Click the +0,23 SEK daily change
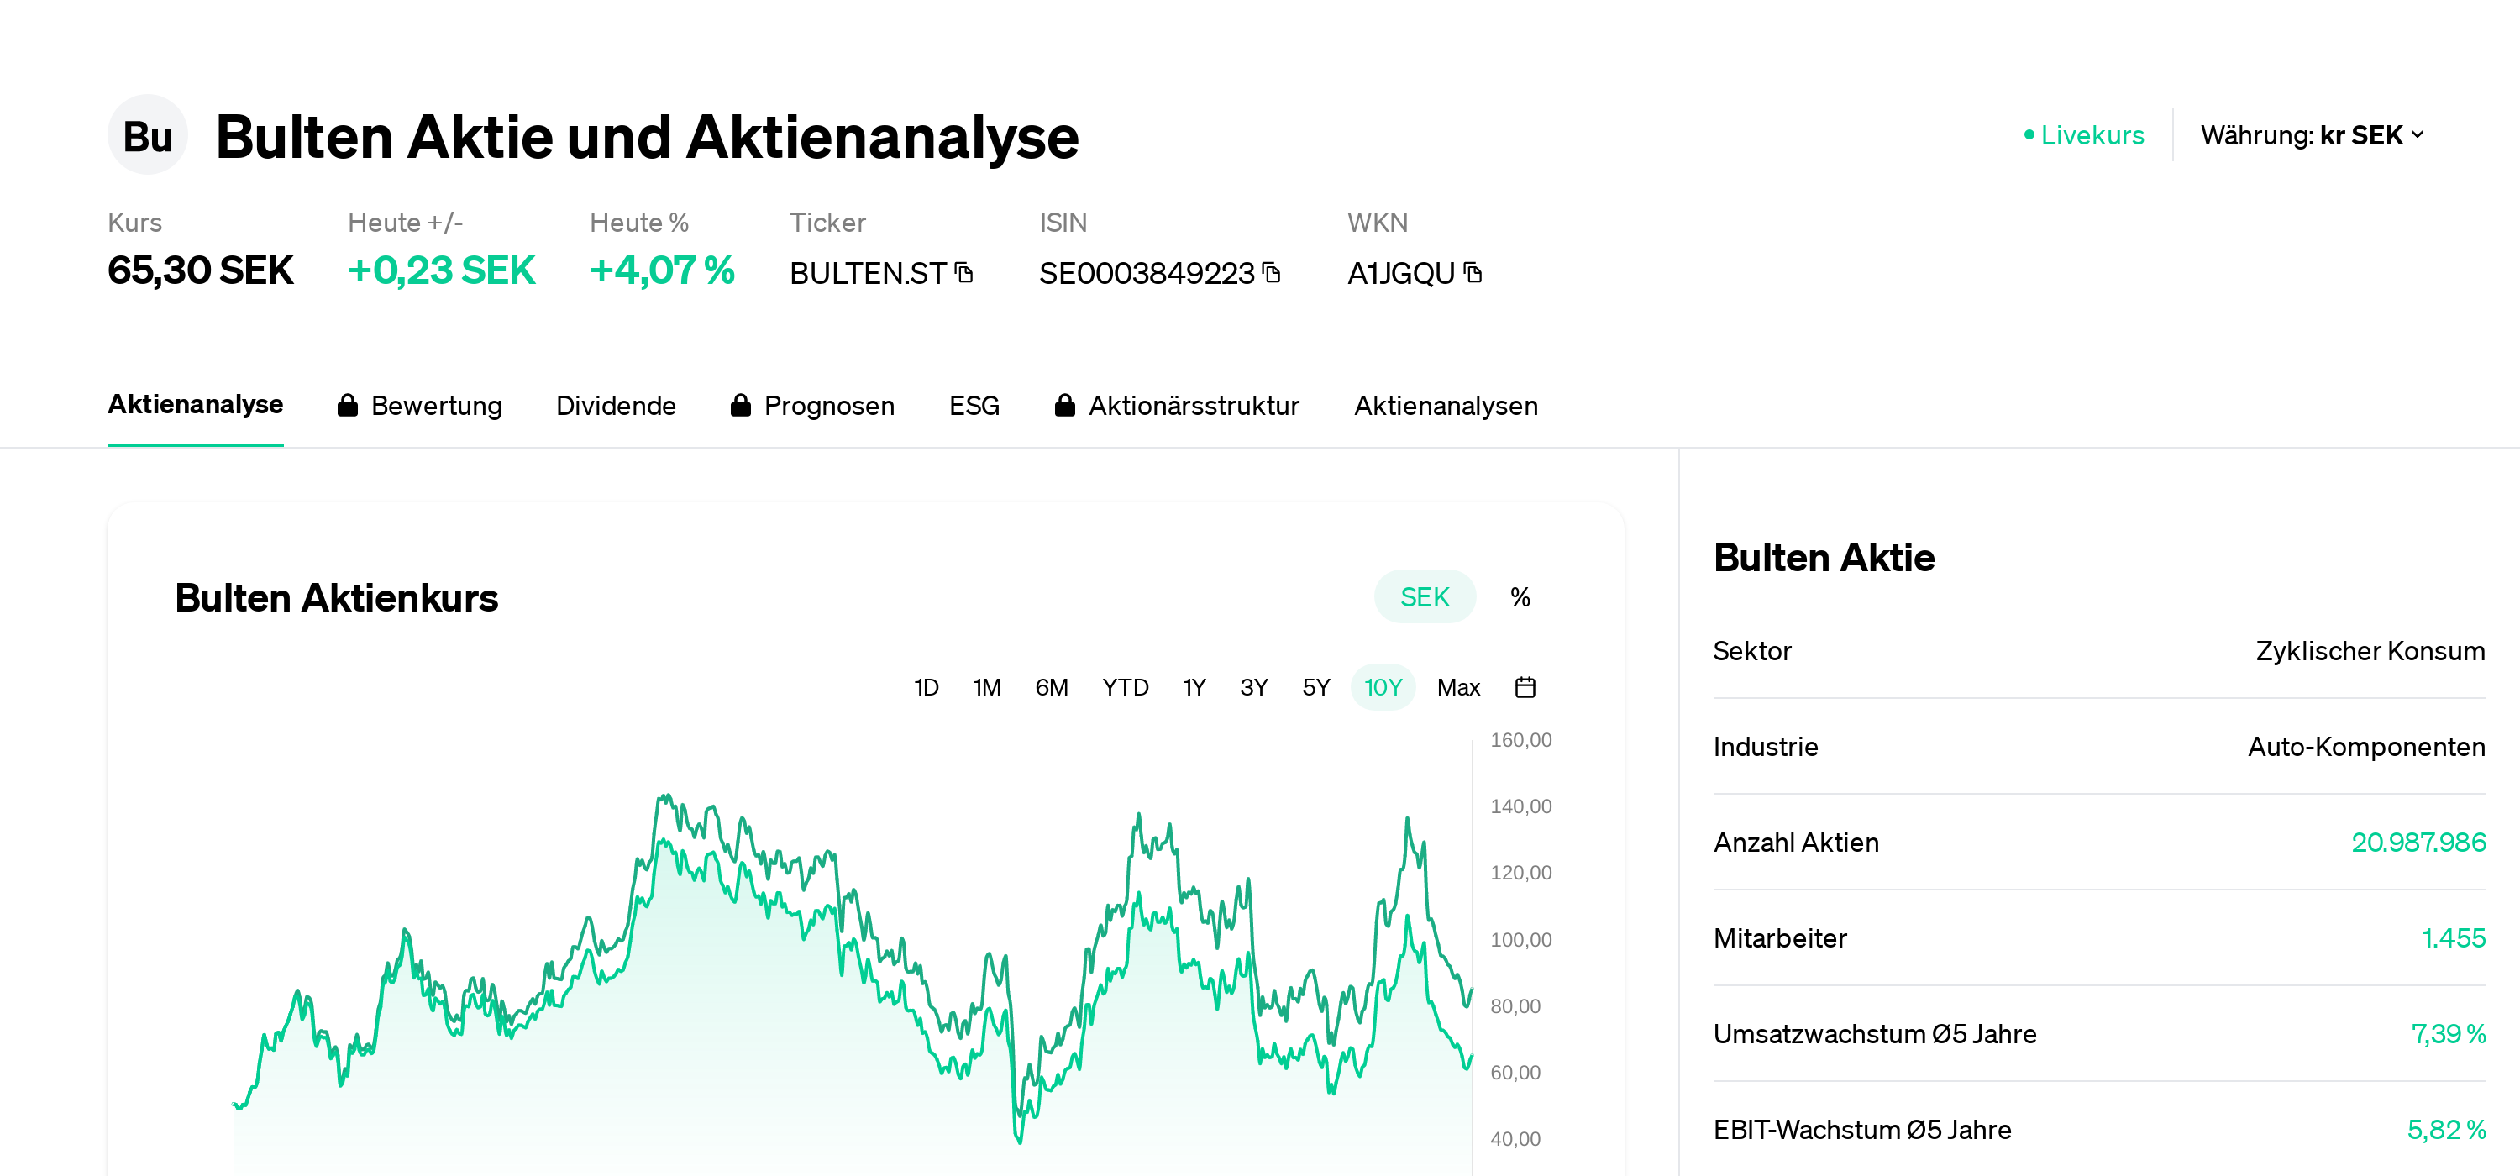 (x=441, y=270)
